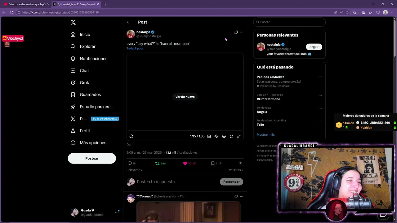Open the Guada account switcher menu
The width and height of the screenshot is (397, 223).
(94, 212)
